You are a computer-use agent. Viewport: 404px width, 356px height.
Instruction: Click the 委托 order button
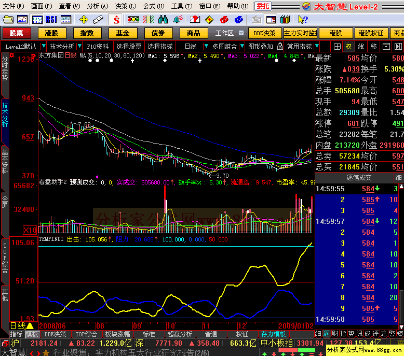[x=263, y=6]
